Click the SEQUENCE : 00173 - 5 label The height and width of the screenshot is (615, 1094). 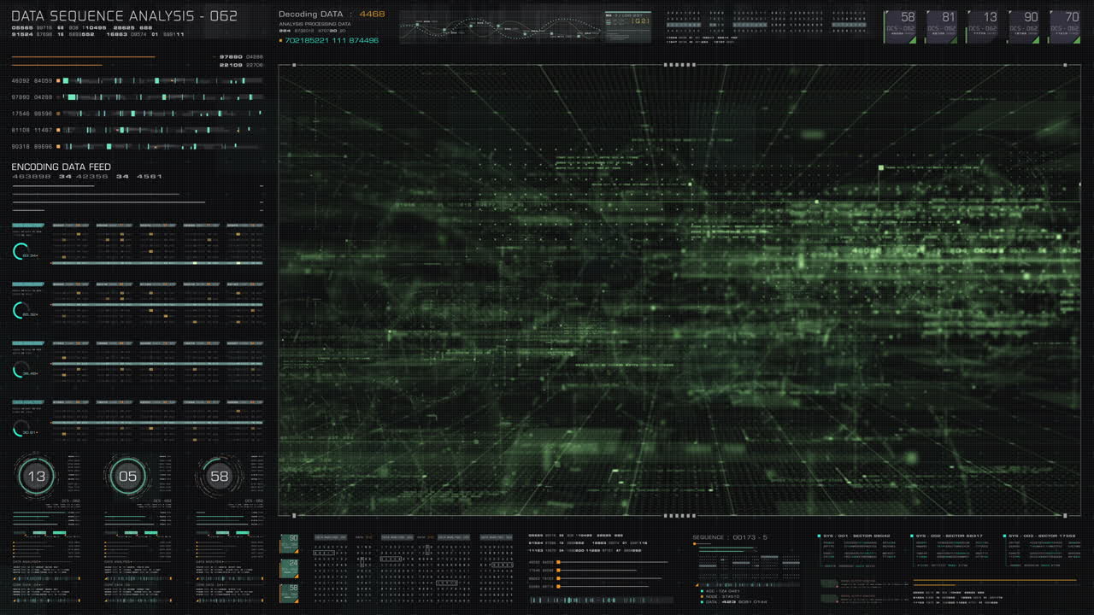pos(730,537)
